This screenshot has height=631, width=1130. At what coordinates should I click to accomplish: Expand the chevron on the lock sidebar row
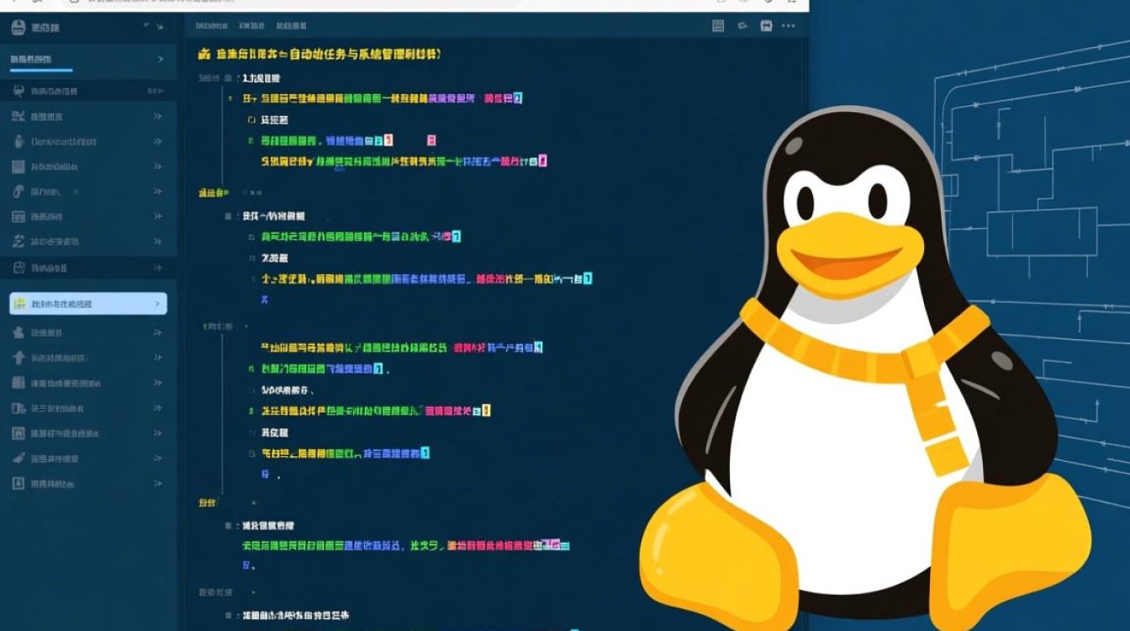click(157, 142)
